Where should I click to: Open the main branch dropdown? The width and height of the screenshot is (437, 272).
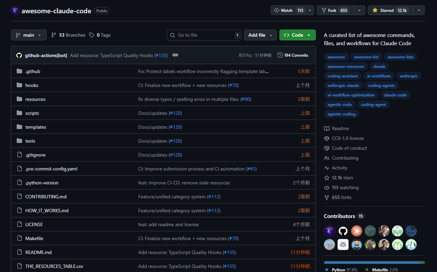29,35
